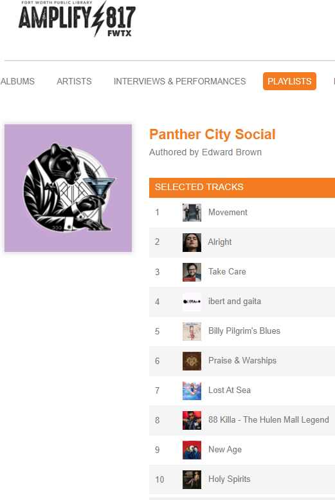335x500 pixels.
Task: Click the Take Care album thumbnail
Action: (x=192, y=272)
